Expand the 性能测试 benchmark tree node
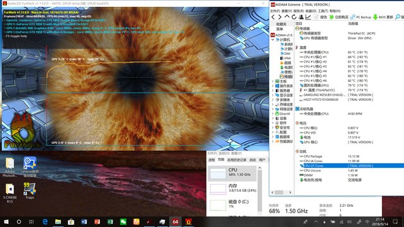This screenshot has height=227, width=404. point(273,141)
